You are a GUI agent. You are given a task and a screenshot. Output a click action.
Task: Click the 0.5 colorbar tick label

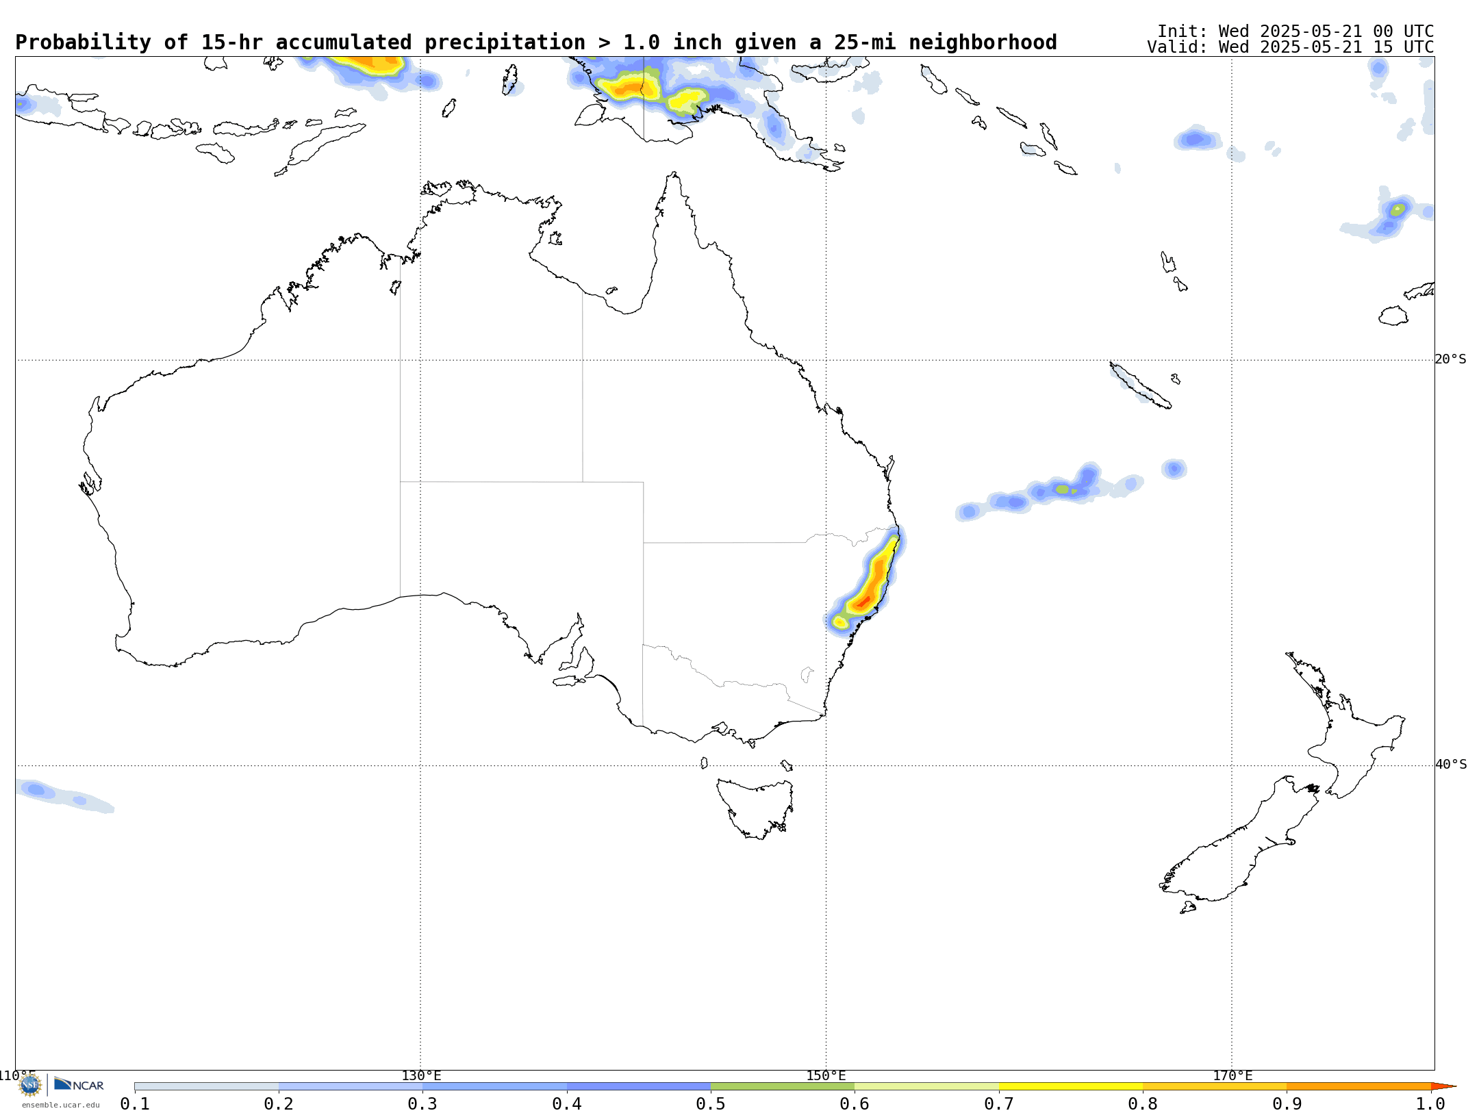click(711, 1103)
